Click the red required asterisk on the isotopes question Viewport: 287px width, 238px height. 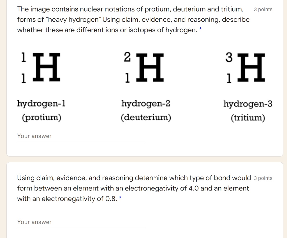pyautogui.click(x=201, y=30)
